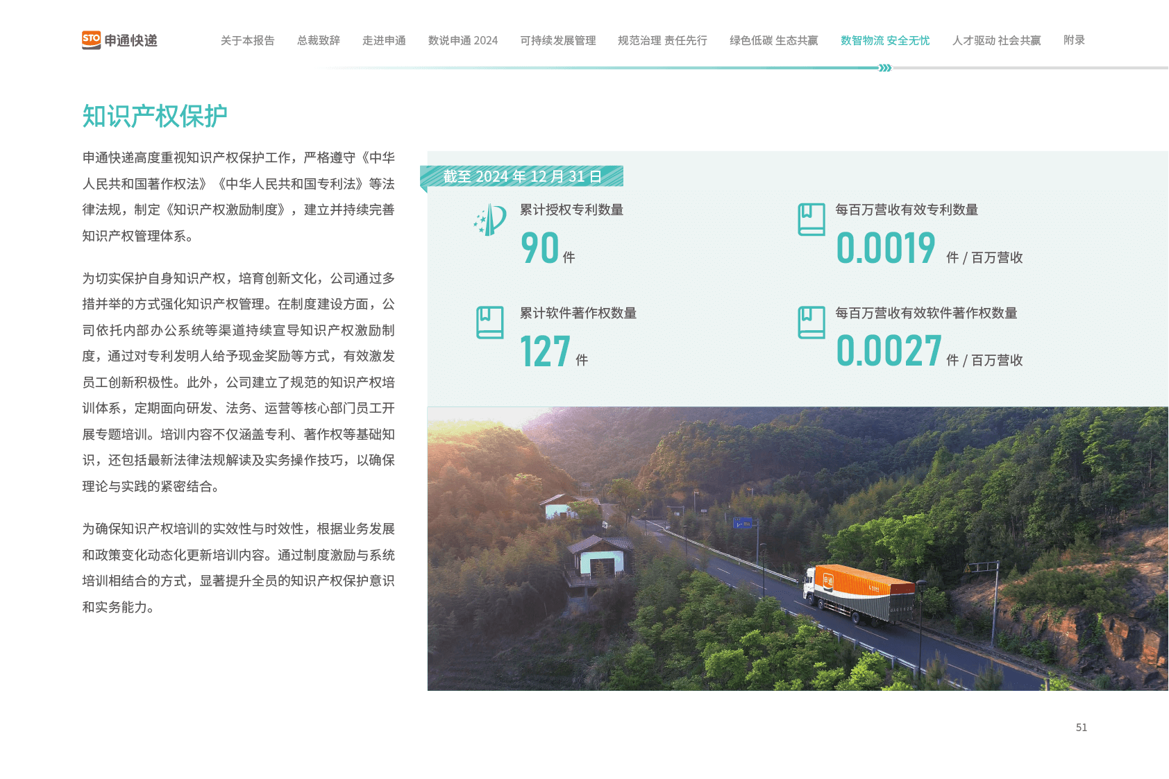This screenshot has width=1169, height=779.
Task: Click the patent laurel icon beside 累计授权专利数量
Action: 490,220
